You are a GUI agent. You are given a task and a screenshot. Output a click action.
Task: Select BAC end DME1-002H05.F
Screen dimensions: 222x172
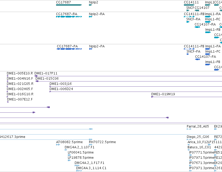[8, 92]
